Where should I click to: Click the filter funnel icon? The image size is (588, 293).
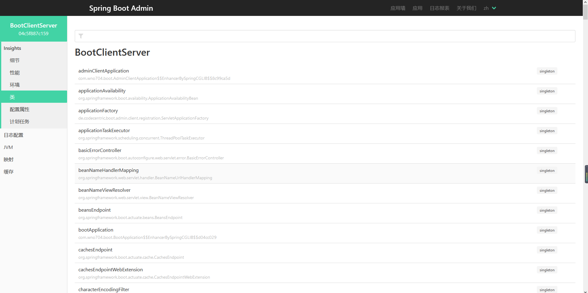(81, 36)
